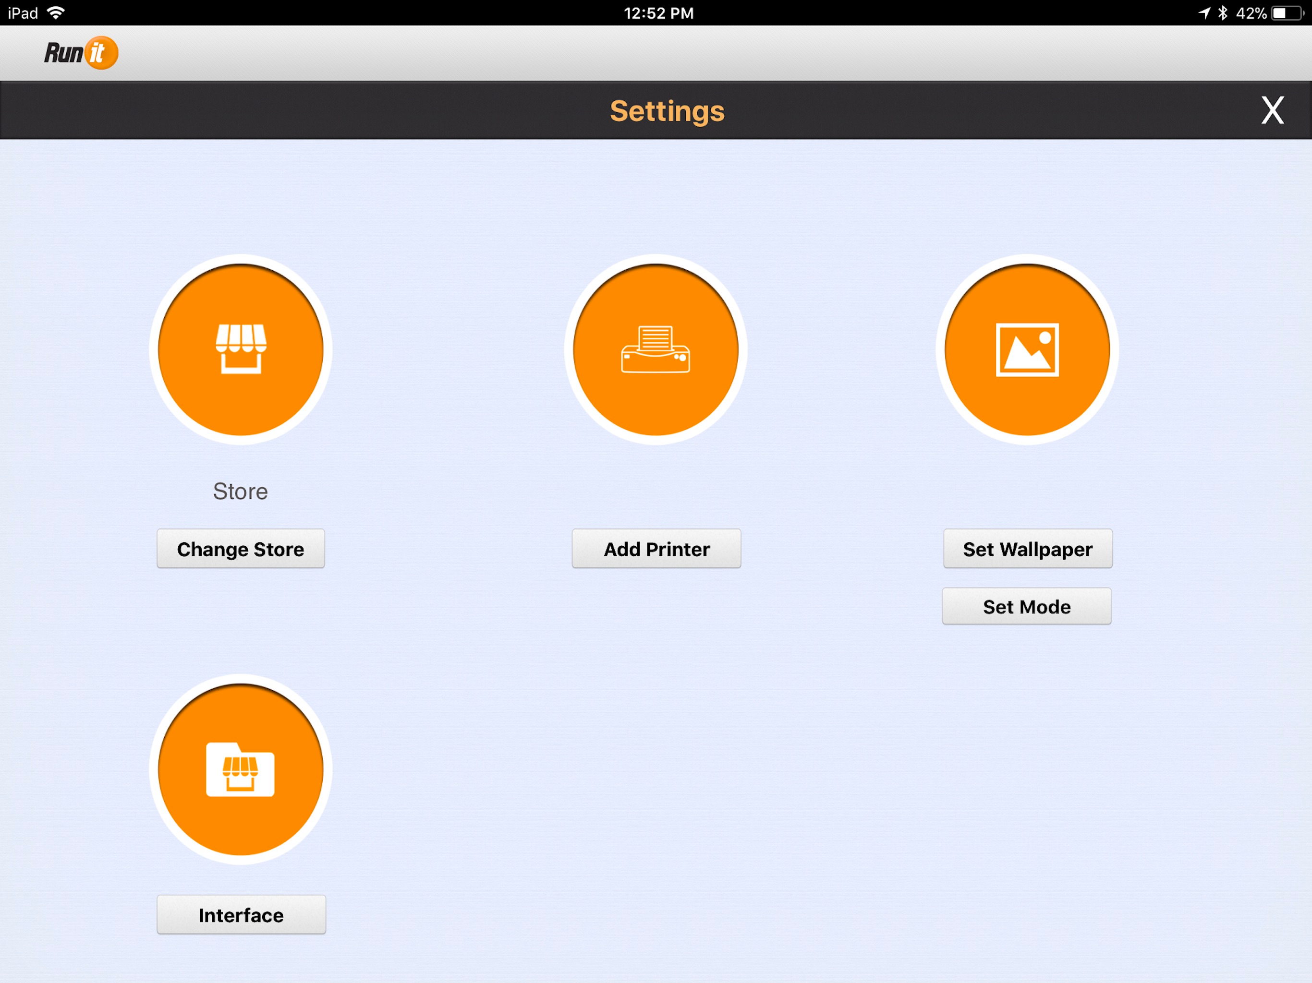The width and height of the screenshot is (1312, 983).
Task: Tap the orange storefront Store icon
Action: point(240,349)
